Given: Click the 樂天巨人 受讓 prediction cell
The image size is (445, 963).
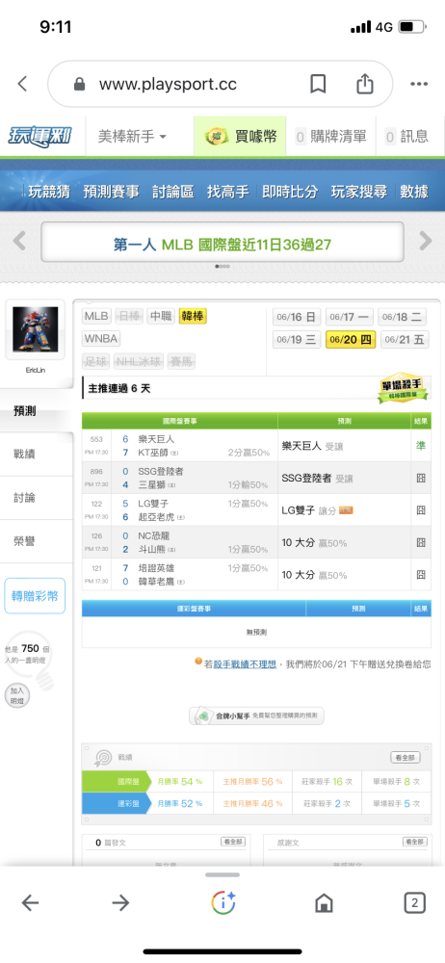Looking at the screenshot, I should click(344, 447).
